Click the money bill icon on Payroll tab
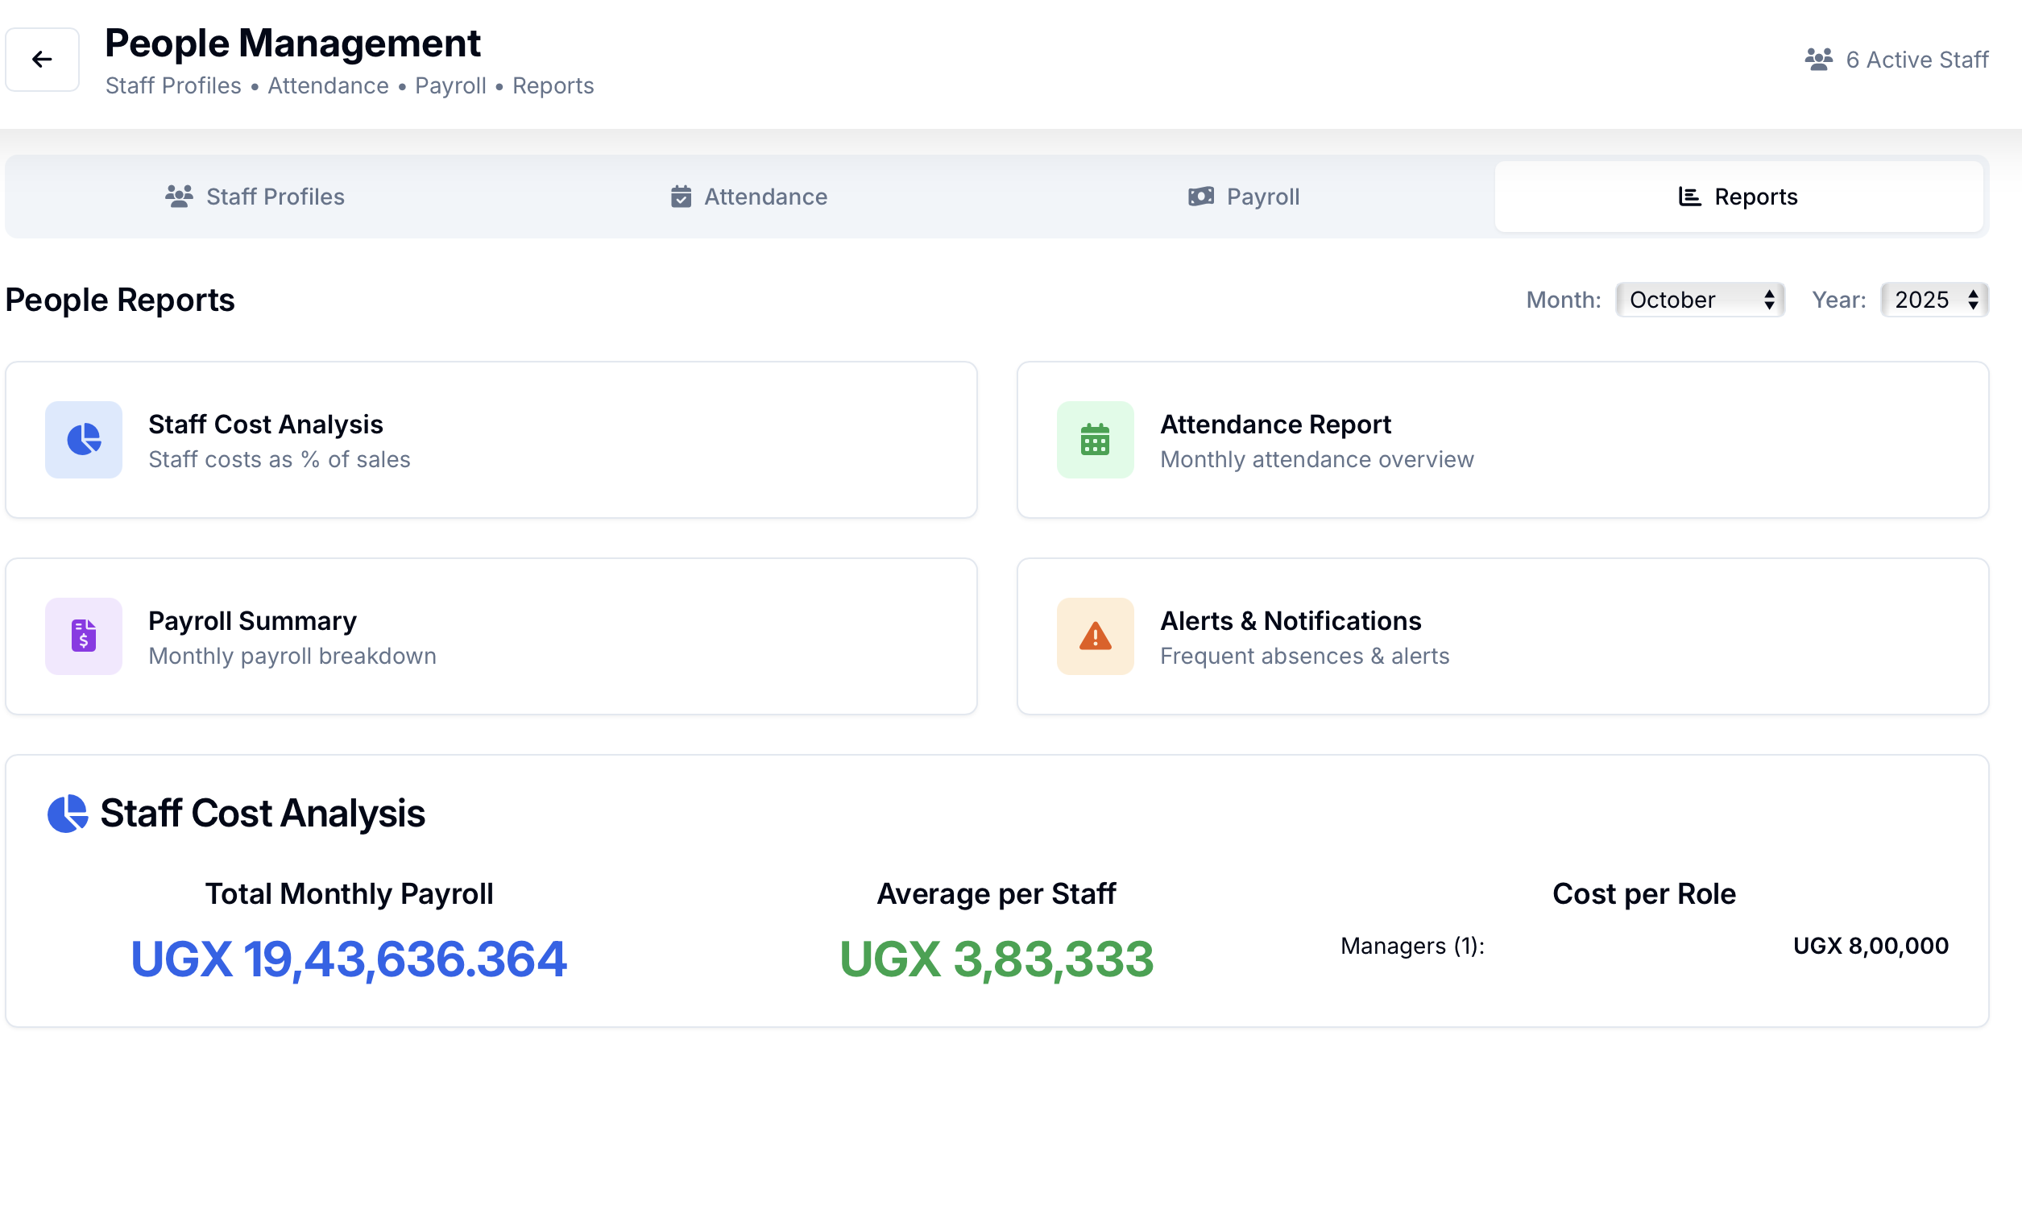 [x=1200, y=197]
